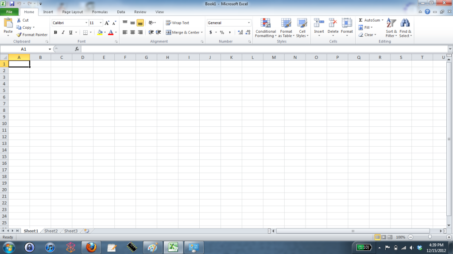The height and width of the screenshot is (254, 453).
Task: Click the Orientation text angle icon
Action: click(151, 23)
